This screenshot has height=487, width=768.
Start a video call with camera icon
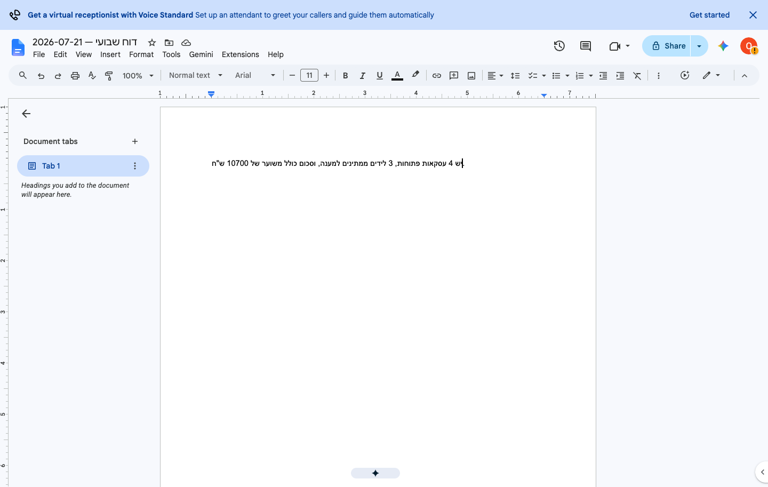614,46
